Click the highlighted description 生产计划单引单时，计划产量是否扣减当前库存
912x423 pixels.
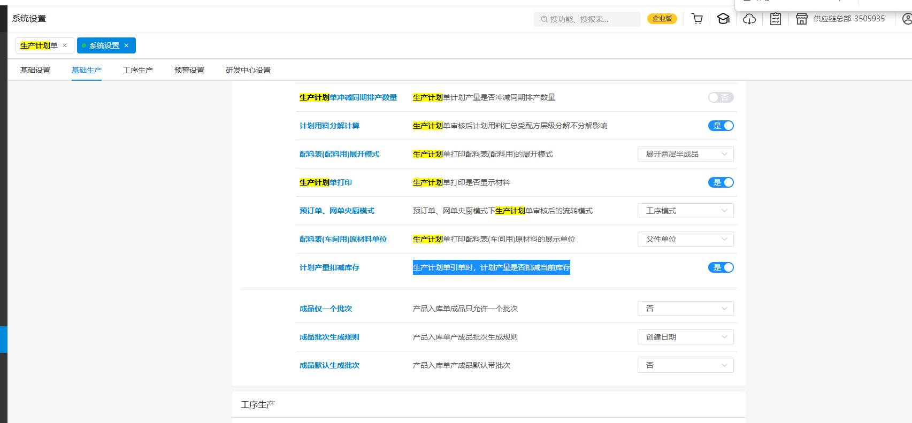(x=492, y=267)
